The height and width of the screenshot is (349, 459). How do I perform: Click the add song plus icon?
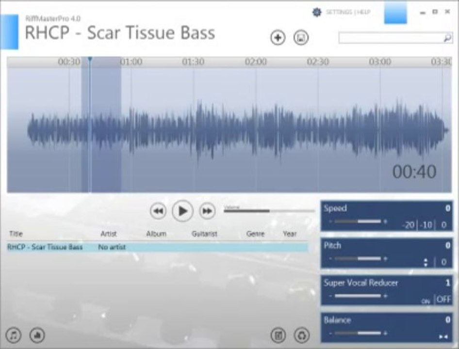click(x=278, y=37)
